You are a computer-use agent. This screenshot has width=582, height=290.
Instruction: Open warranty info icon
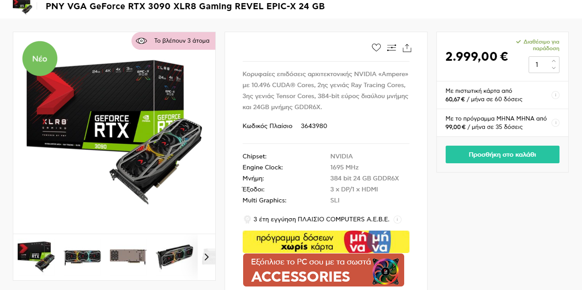click(x=397, y=219)
